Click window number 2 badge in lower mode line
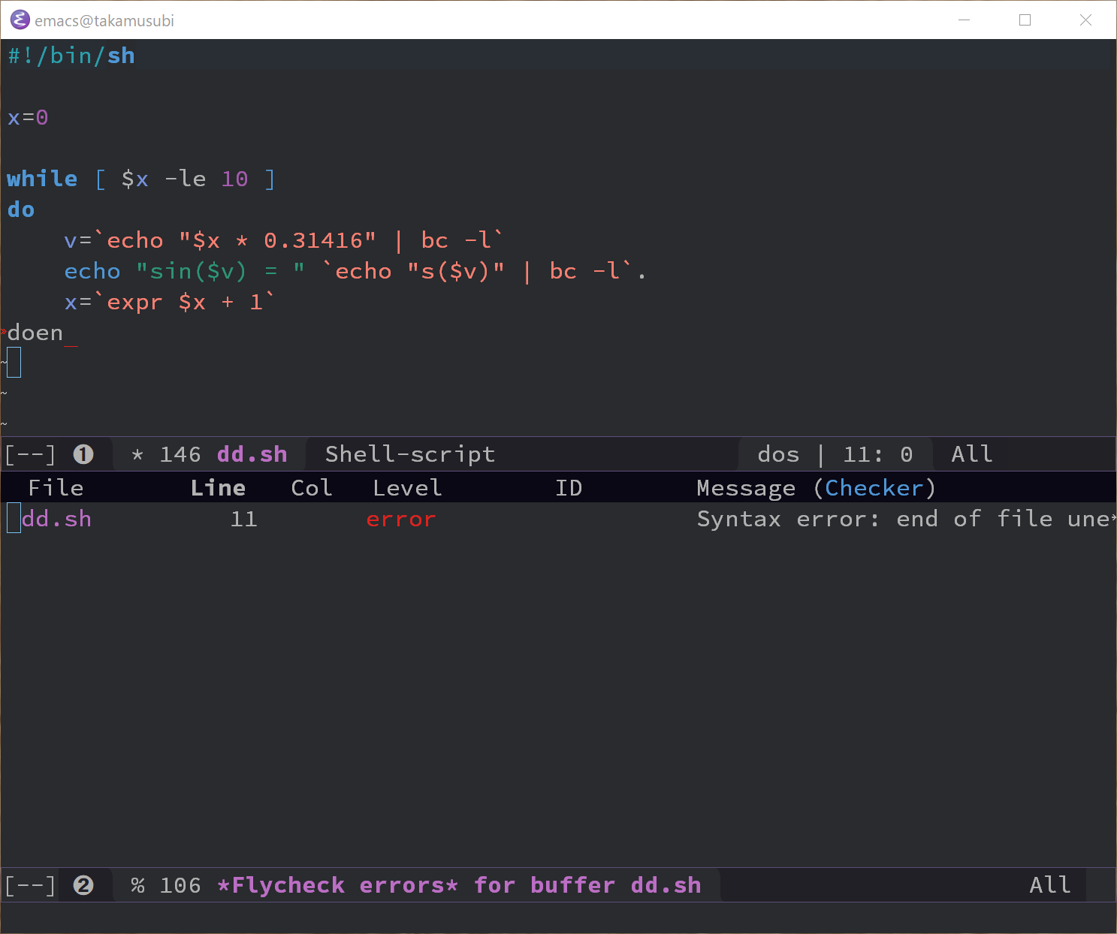Viewport: 1117px width, 934px height. tap(83, 885)
